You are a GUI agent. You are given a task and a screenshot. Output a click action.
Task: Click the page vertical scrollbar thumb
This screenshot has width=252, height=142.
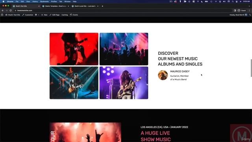tap(251, 68)
